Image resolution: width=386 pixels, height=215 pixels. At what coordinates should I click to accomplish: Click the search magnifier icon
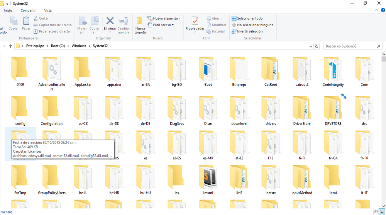[378, 46]
